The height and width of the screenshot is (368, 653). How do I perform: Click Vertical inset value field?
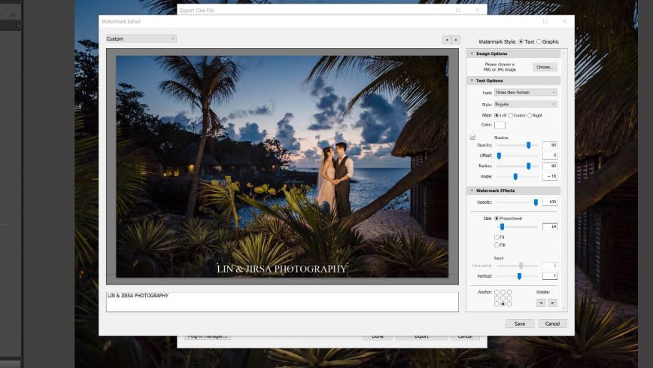[550, 276]
